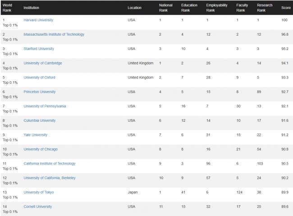Screen dimensions: 293x216
Task: Open Princeton University link
Action: (39, 92)
